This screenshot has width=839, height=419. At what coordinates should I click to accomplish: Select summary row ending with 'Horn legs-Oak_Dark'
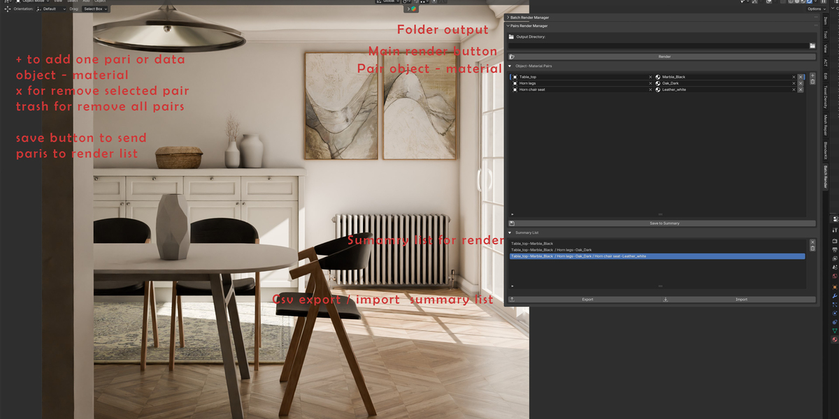pyautogui.click(x=657, y=250)
